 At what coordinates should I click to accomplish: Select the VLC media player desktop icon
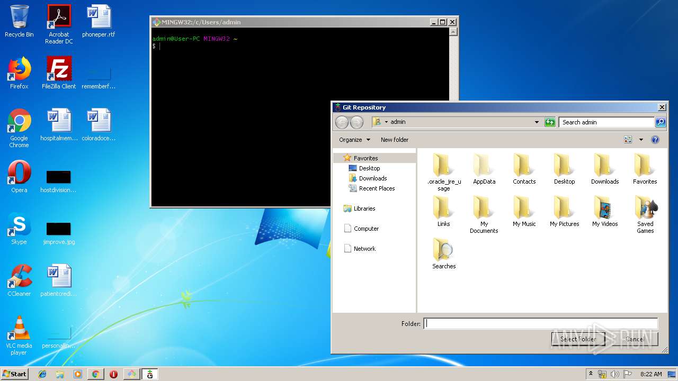tap(19, 335)
